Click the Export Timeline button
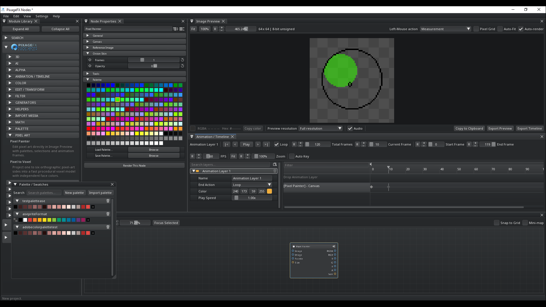 530,128
